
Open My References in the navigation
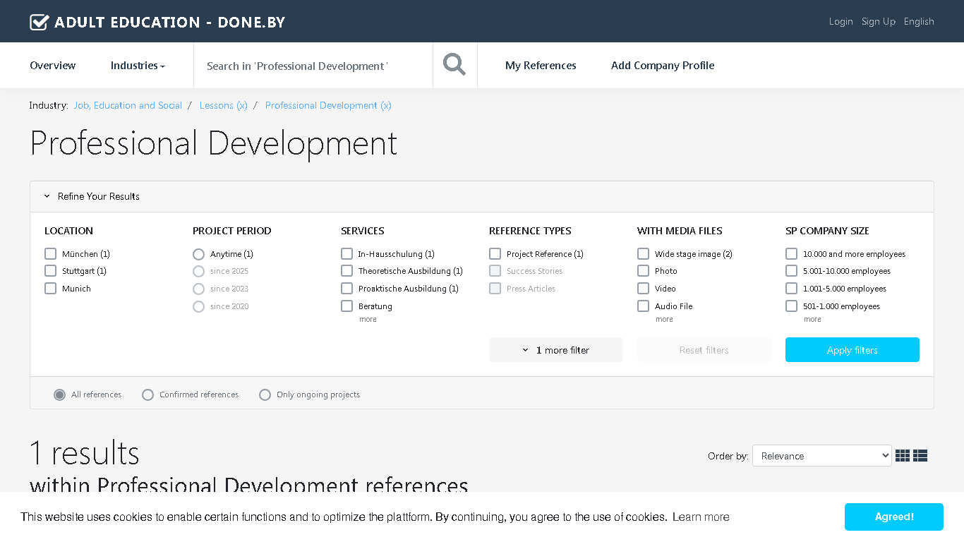point(541,65)
